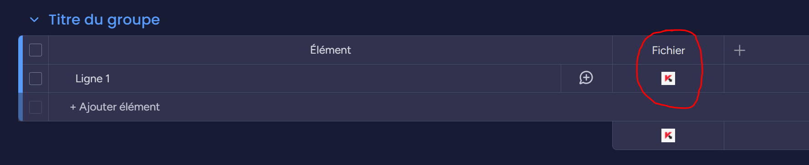Select the Ligne 1 row checkbox
This screenshot has height=165, width=809.
(36, 79)
